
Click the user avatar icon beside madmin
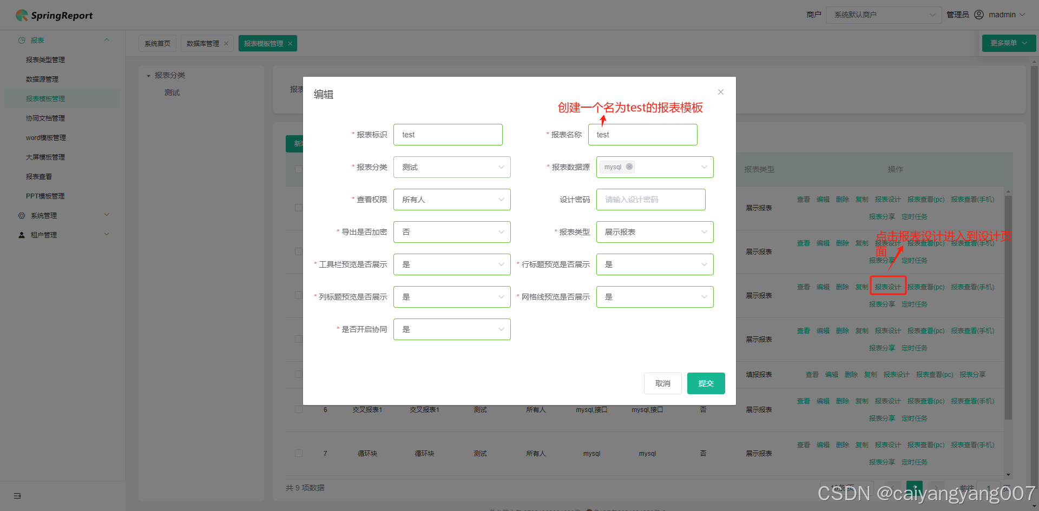(x=979, y=15)
